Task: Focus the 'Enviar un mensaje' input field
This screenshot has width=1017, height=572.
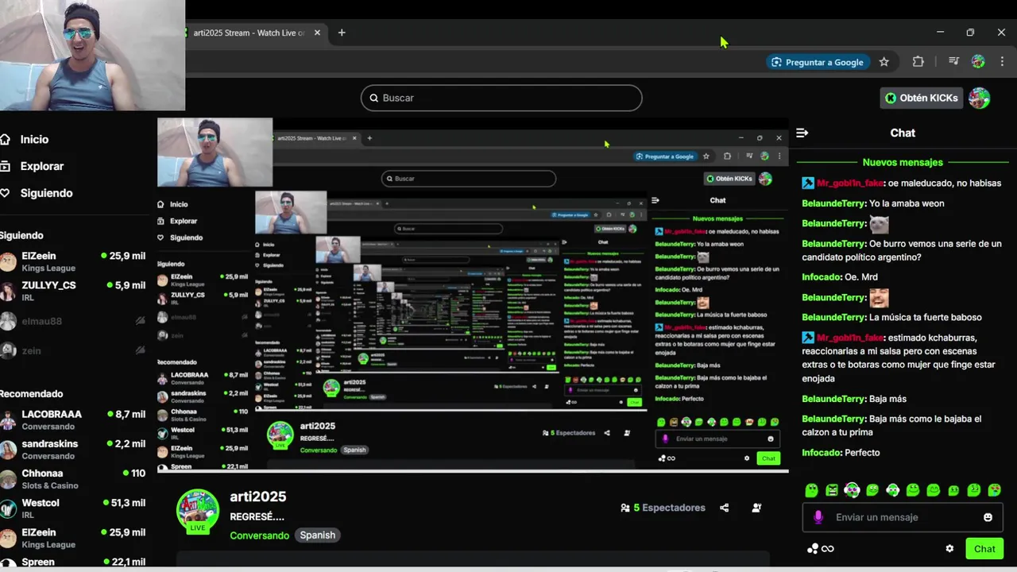Action: click(903, 517)
